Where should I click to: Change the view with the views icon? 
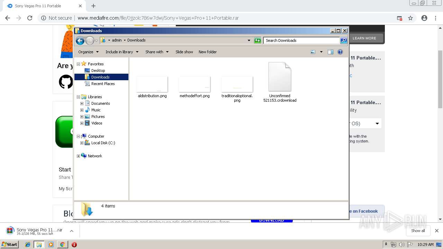tap(313, 52)
